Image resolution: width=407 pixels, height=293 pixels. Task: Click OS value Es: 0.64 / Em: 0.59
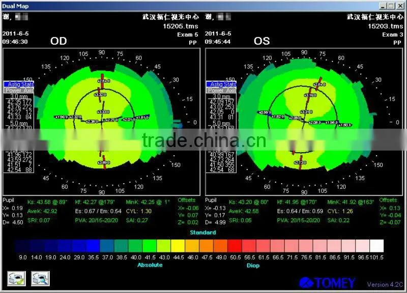point(300,211)
